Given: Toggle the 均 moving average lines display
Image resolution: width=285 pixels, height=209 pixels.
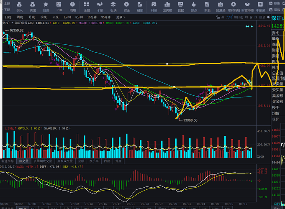Looking at the screenshot, I should (x=246, y=17).
